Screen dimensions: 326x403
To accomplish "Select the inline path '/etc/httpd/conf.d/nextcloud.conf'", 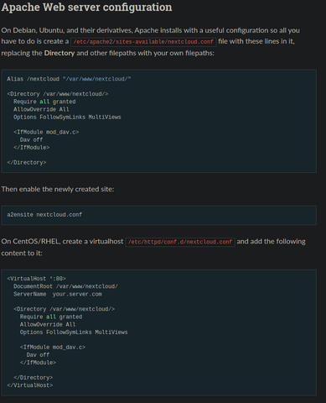I will click(180, 242).
